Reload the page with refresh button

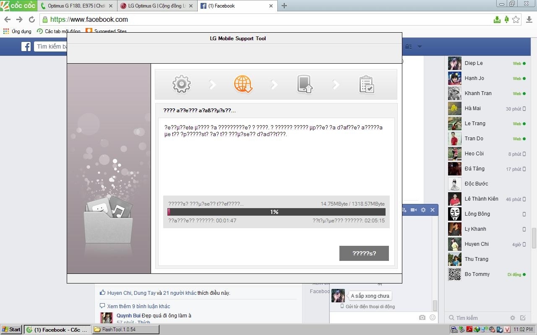click(31, 20)
